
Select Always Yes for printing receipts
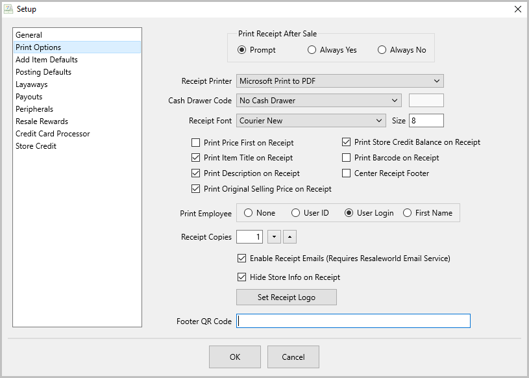(312, 50)
